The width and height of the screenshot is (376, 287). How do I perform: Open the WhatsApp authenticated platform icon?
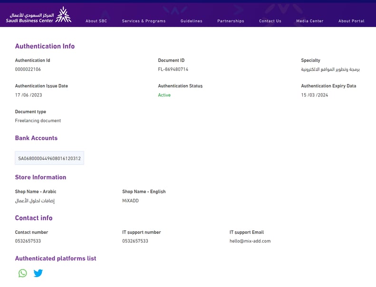[23, 273]
